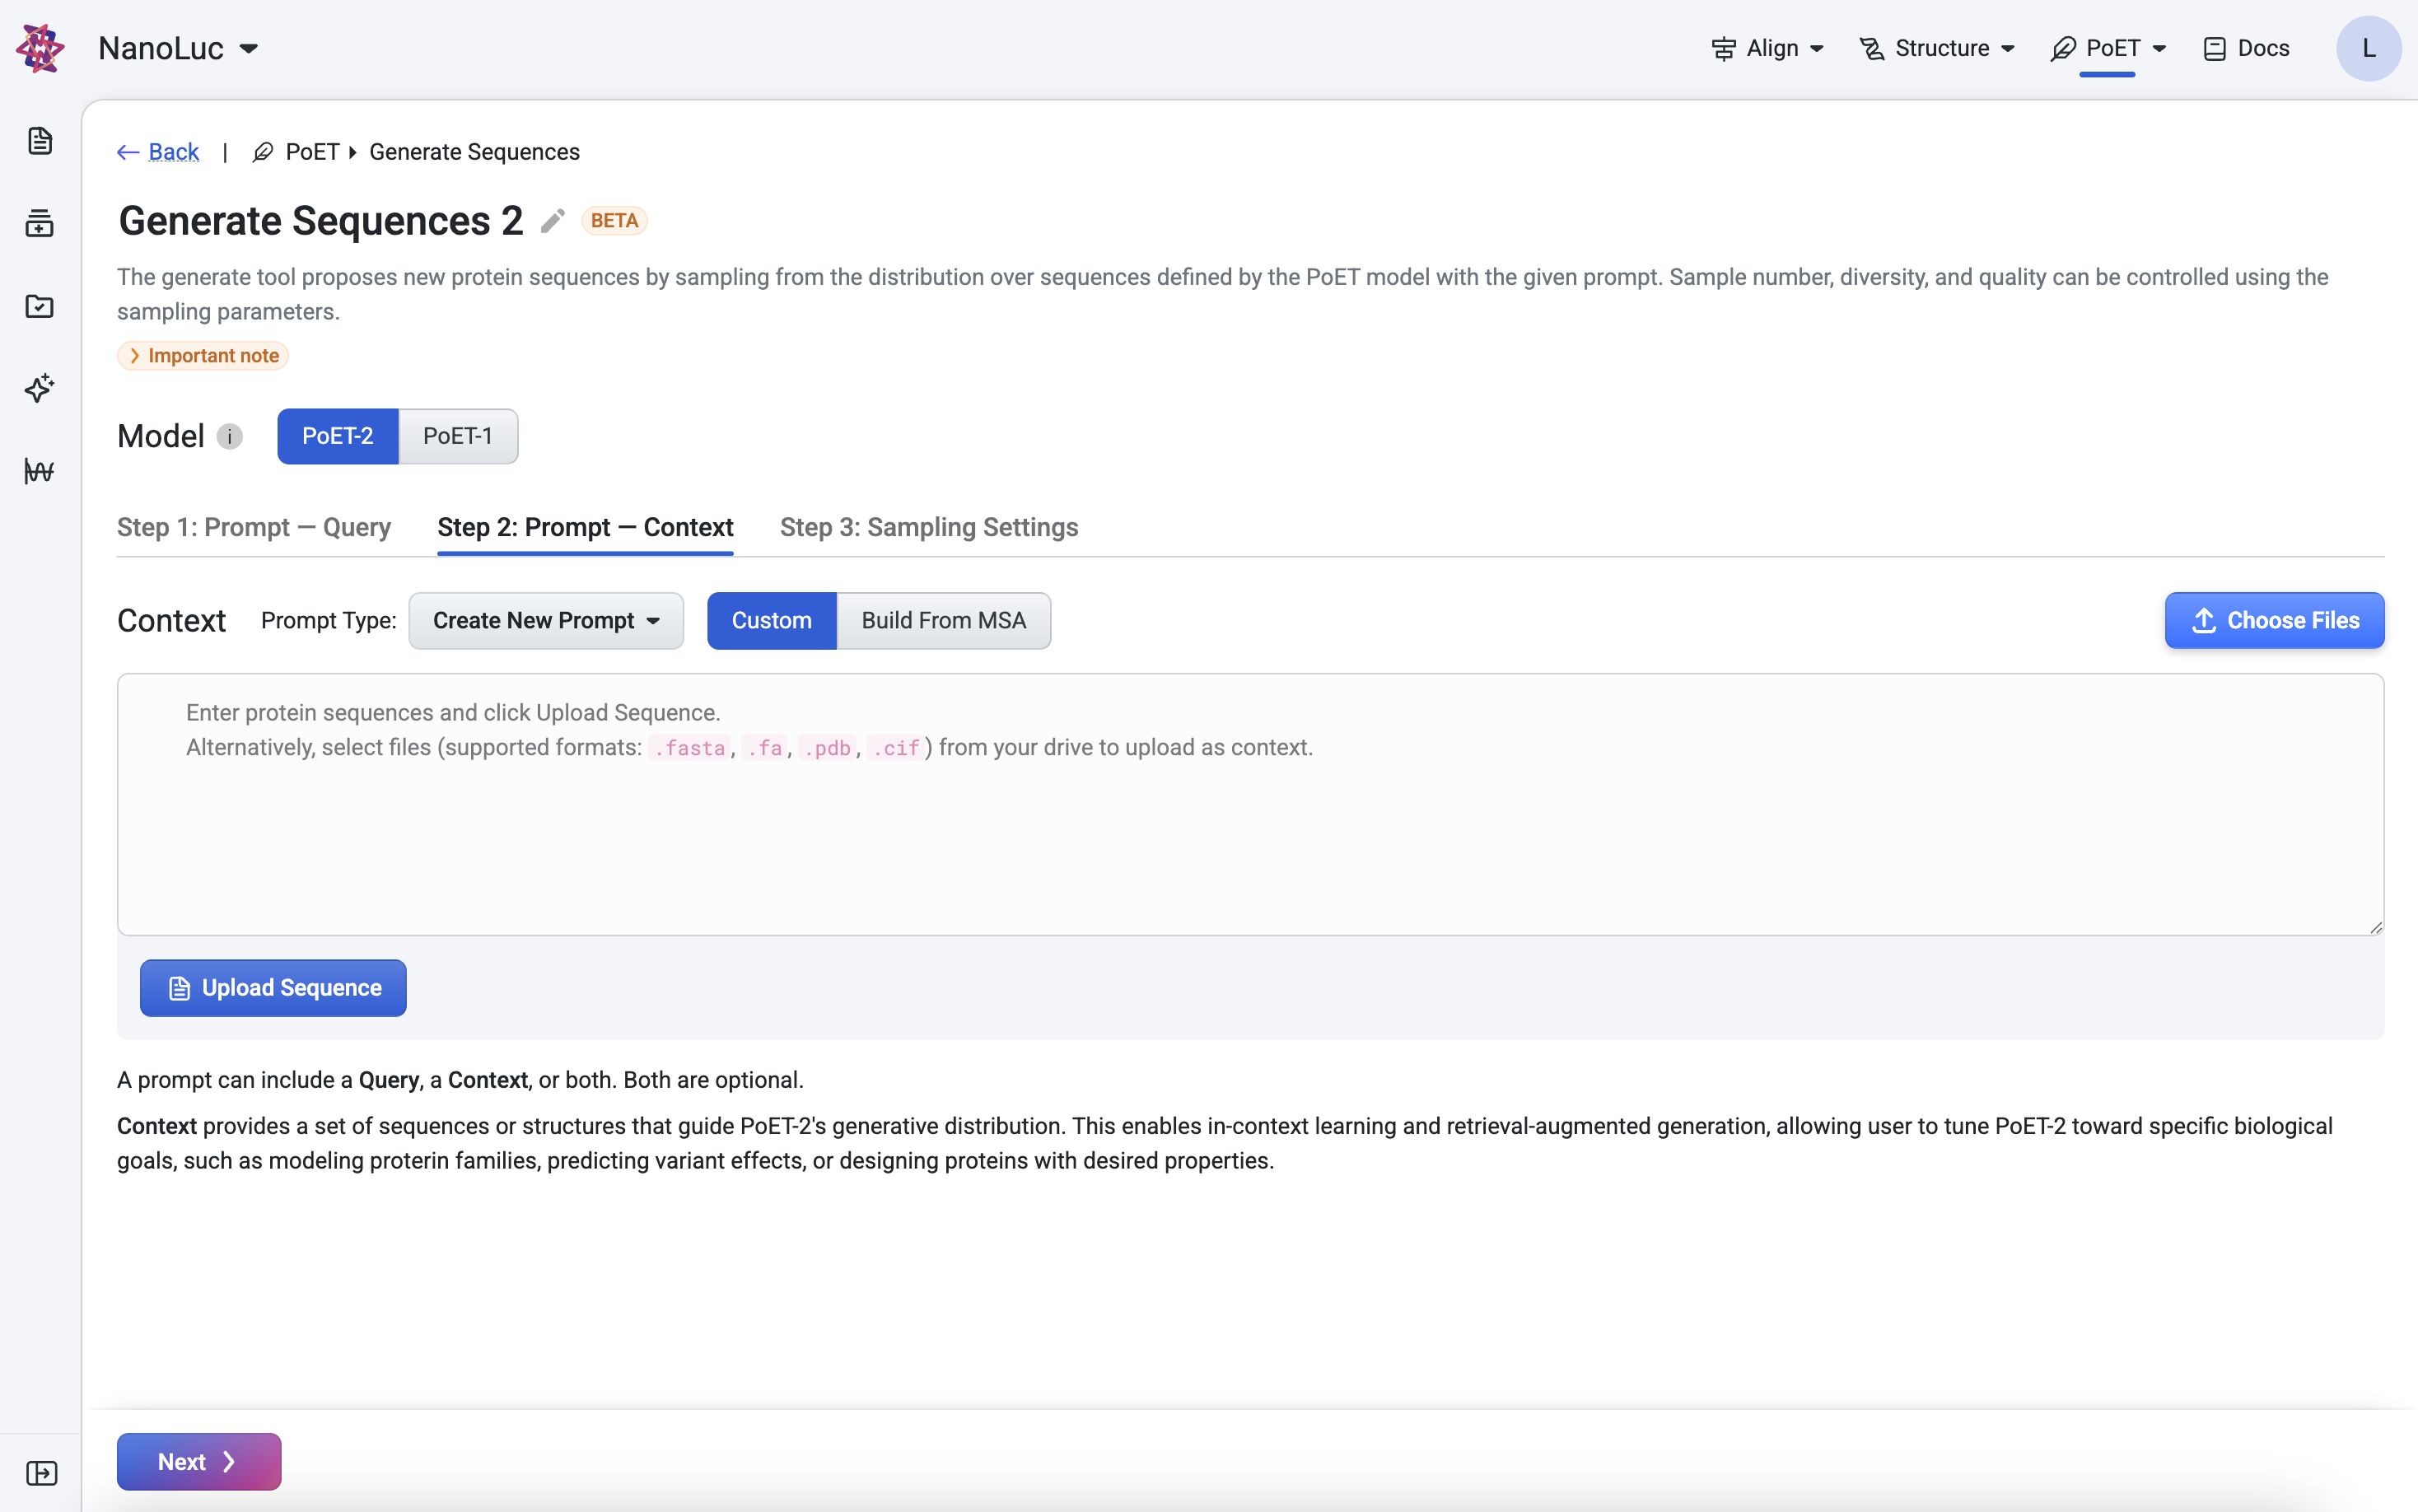Screen dimensions: 2418x1512
Task: Open Docs link in header
Action: [2246, 48]
